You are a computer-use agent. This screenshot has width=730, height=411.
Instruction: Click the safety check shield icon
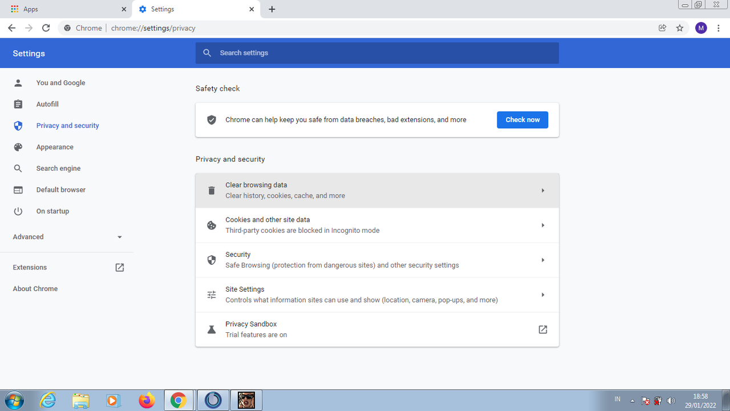[212, 120]
